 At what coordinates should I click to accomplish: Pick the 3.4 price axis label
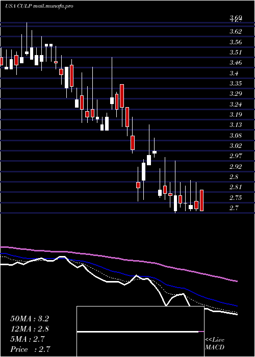(234, 73)
